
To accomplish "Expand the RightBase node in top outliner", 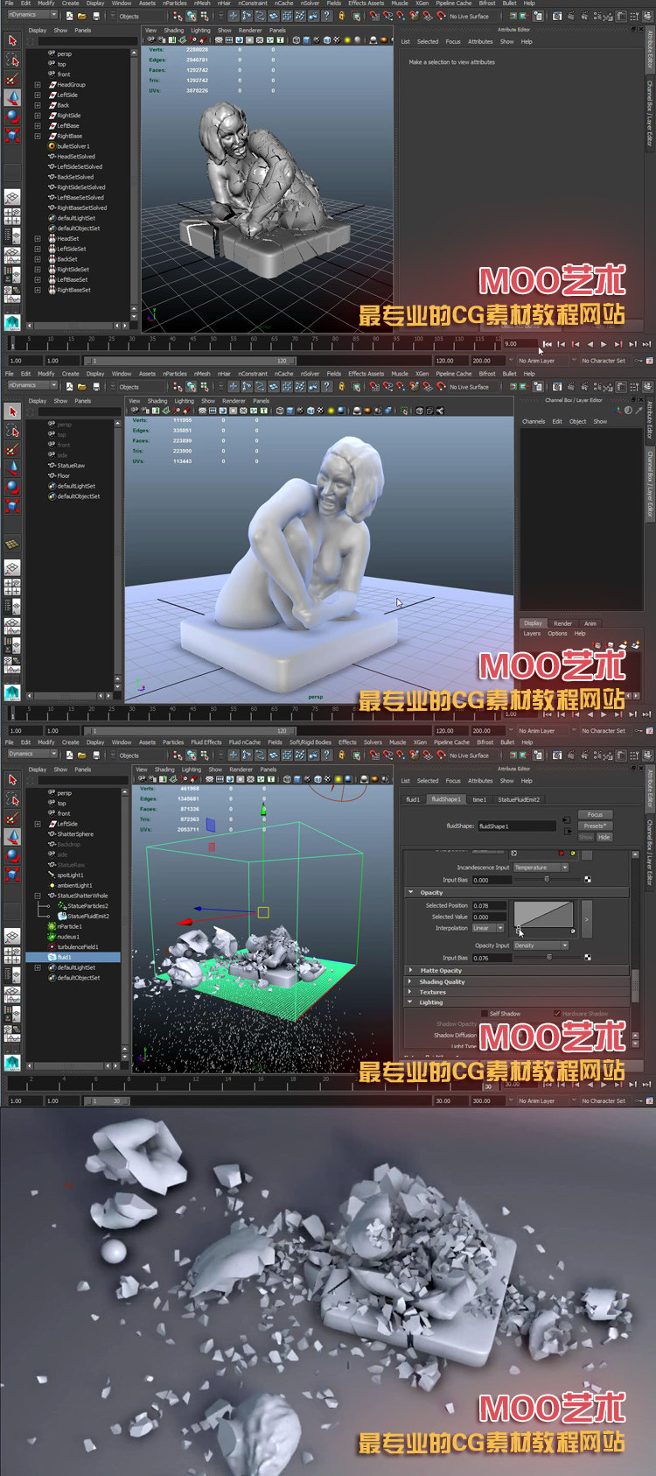I will [38, 136].
